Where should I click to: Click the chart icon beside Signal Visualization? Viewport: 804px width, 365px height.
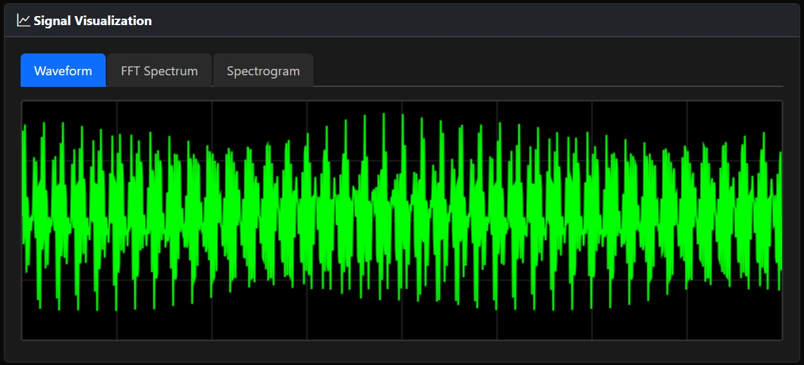(23, 21)
